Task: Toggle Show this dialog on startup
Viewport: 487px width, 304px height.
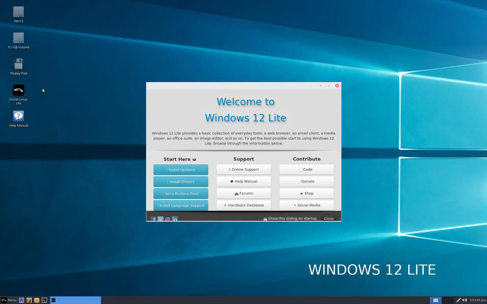Action: tap(265, 219)
